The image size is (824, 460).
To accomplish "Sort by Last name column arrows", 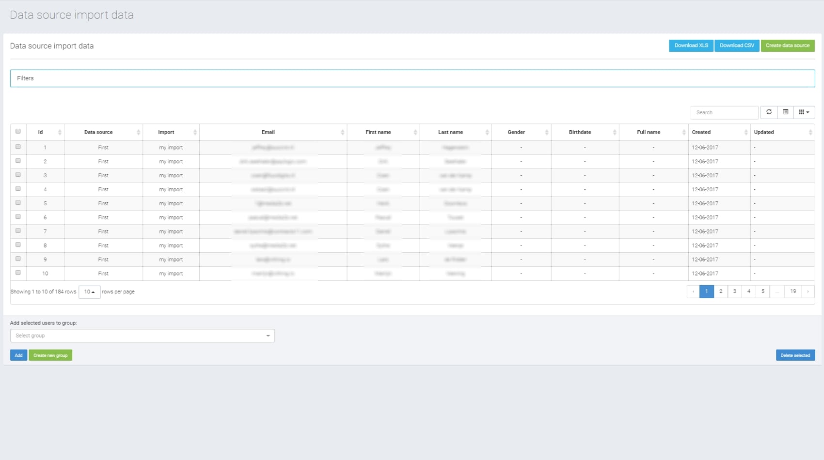I will pyautogui.click(x=487, y=132).
